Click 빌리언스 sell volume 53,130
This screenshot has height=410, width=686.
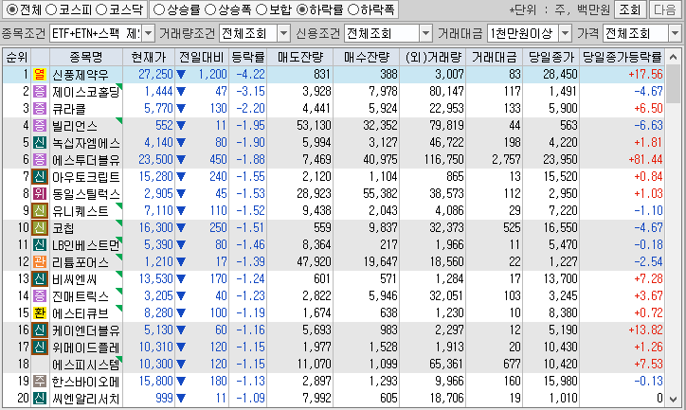pos(314,125)
